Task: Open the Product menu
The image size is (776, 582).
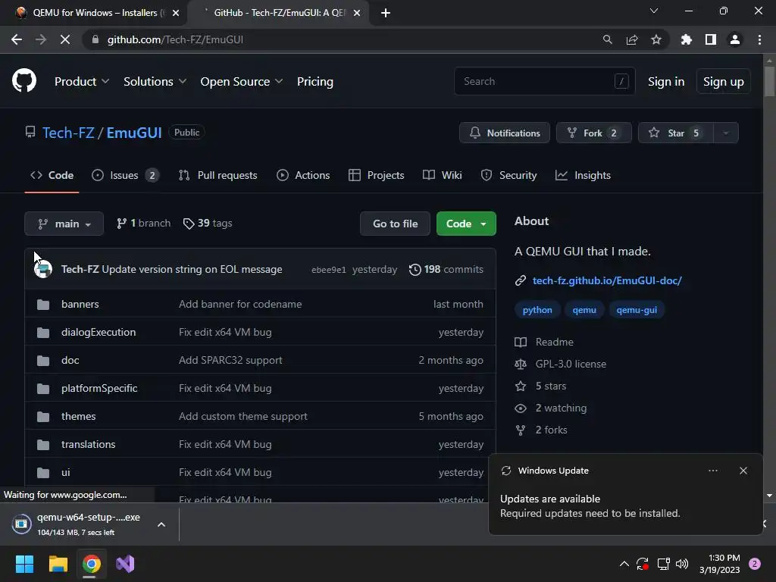Action: click(x=82, y=81)
